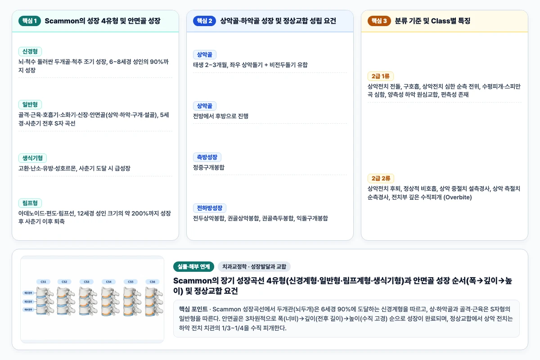Click the 전하방성장 tag
Viewport: 540px width, 360px height.
[x=210, y=208]
